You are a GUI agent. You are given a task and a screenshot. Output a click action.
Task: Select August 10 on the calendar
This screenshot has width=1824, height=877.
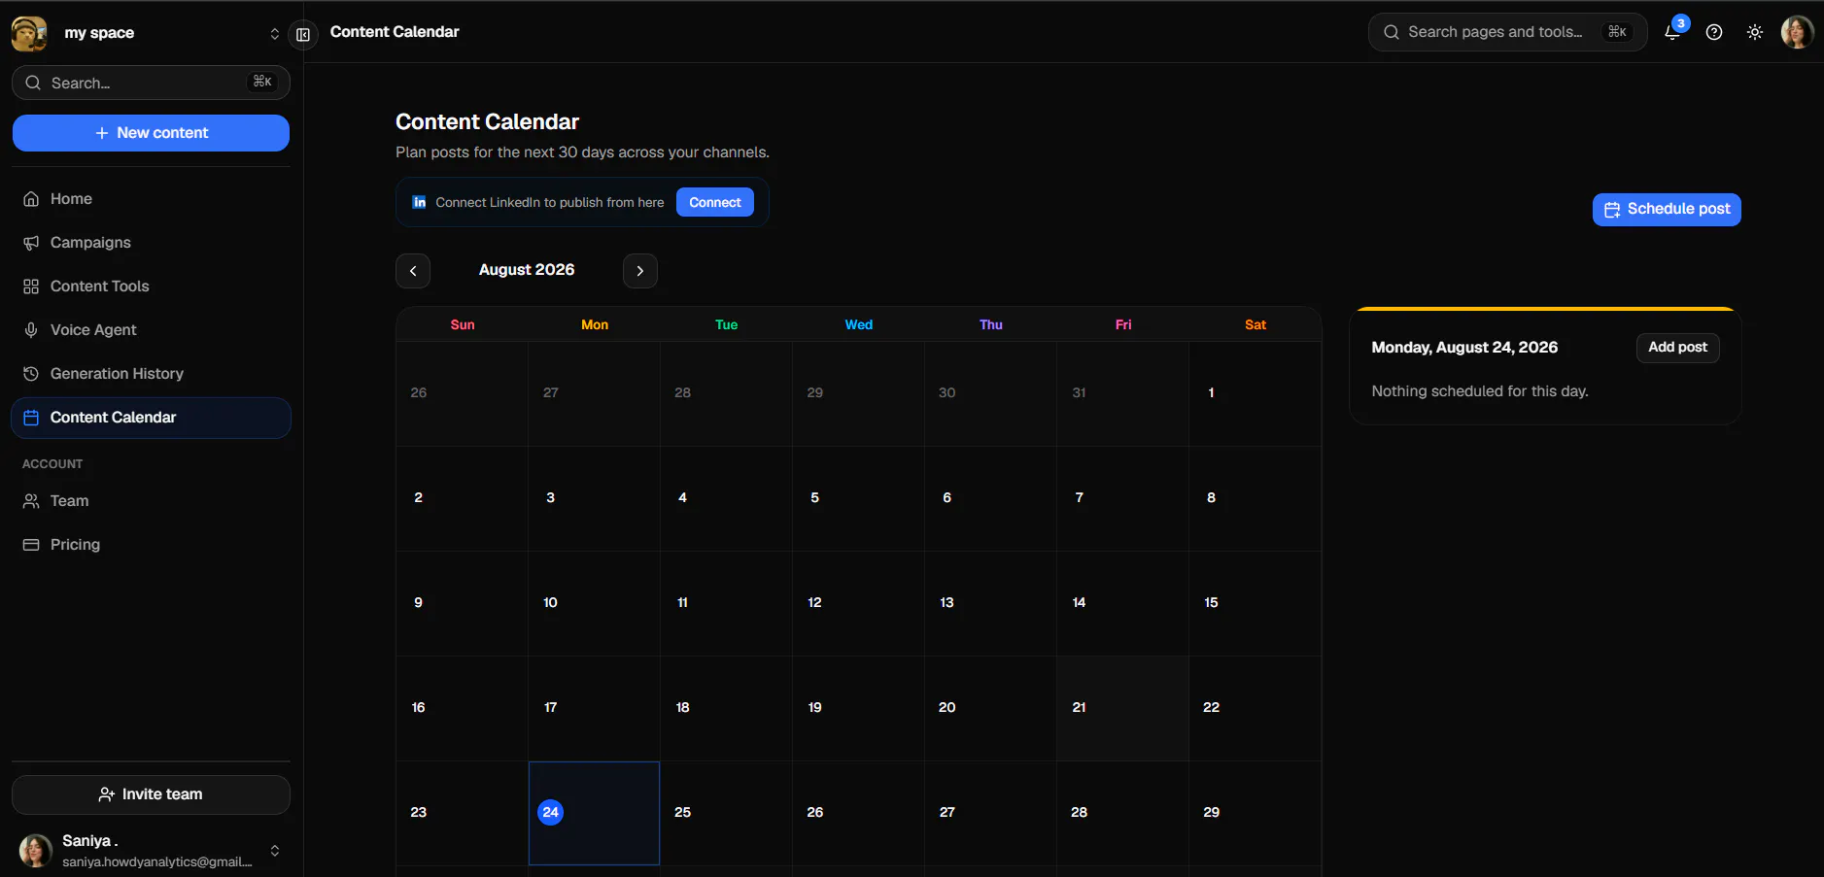click(x=594, y=603)
